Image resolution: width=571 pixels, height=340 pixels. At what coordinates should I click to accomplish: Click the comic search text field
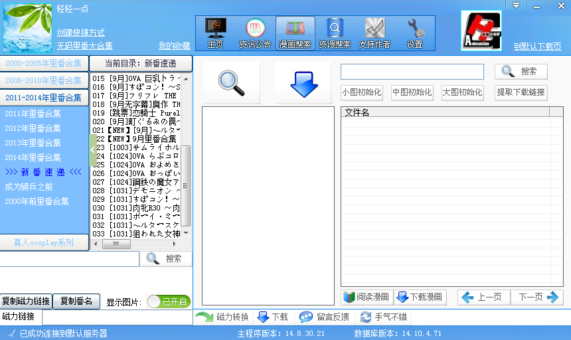[412, 72]
